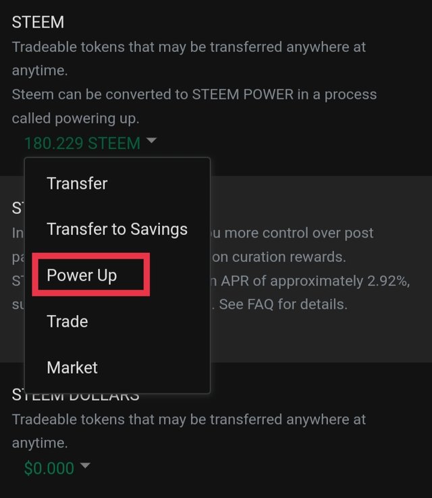Image resolution: width=432 pixels, height=498 pixels.
Task: Click the 180.229 STEEM balance
Action: [82, 143]
